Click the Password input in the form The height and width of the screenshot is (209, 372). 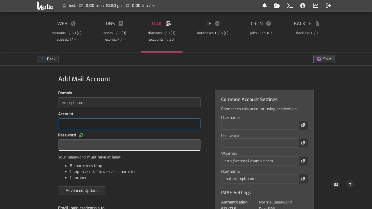pos(129,145)
